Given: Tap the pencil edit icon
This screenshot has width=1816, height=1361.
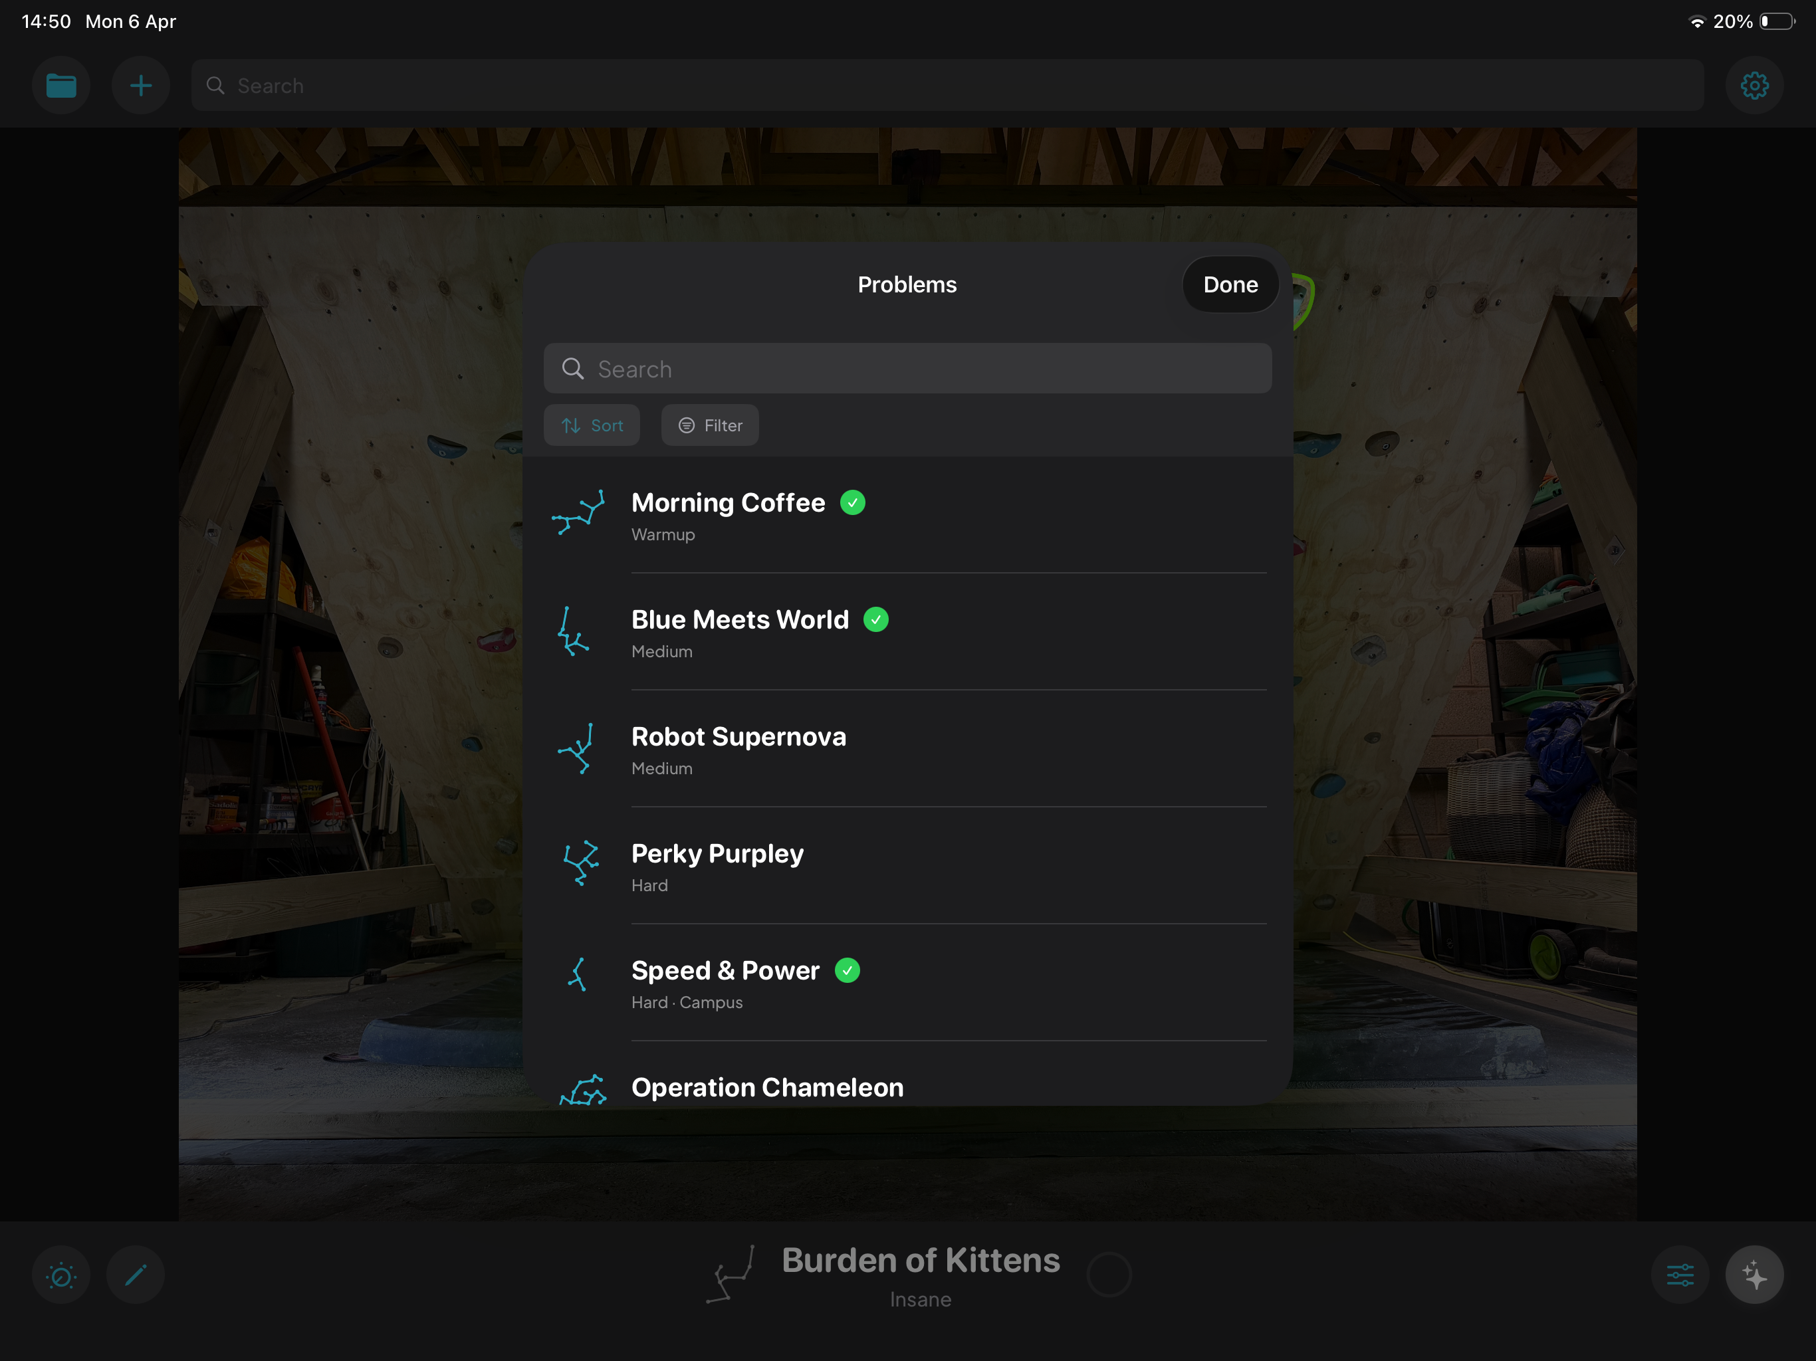Looking at the screenshot, I should point(136,1276).
